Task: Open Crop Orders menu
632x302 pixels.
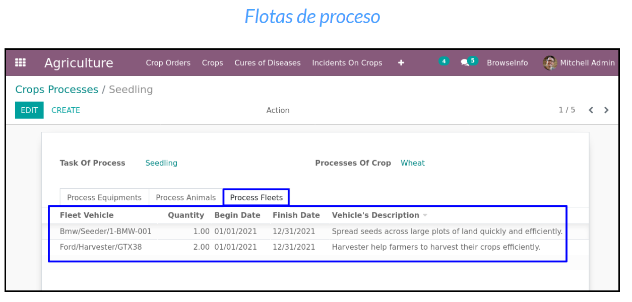Action: click(168, 63)
